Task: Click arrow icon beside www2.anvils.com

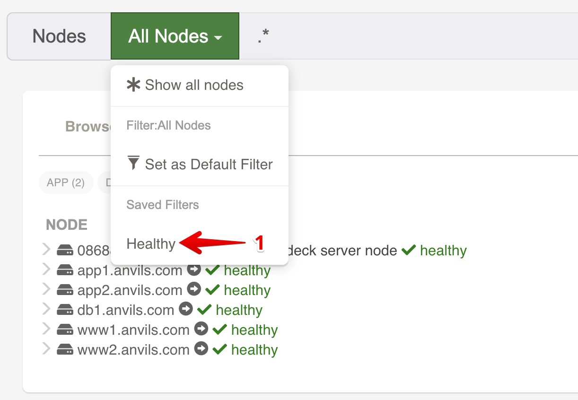Action: [x=201, y=349]
